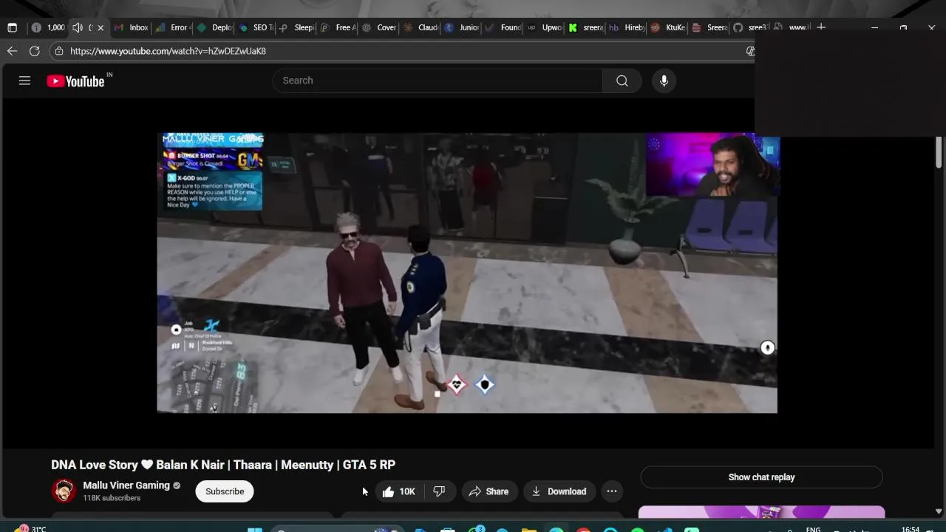The width and height of the screenshot is (946, 532).
Task: View site information icon in address bar
Action: pyautogui.click(x=58, y=51)
